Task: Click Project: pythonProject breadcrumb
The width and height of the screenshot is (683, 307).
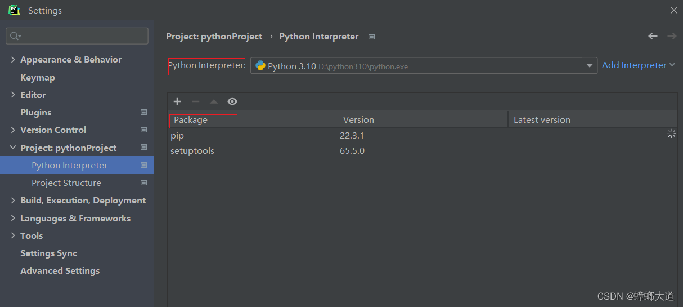Action: 214,36
